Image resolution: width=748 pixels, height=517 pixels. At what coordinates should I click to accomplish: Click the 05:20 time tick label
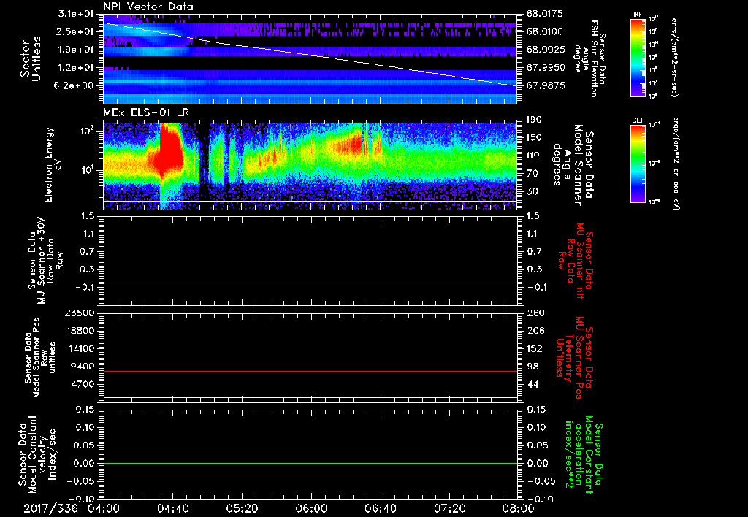[242, 508]
